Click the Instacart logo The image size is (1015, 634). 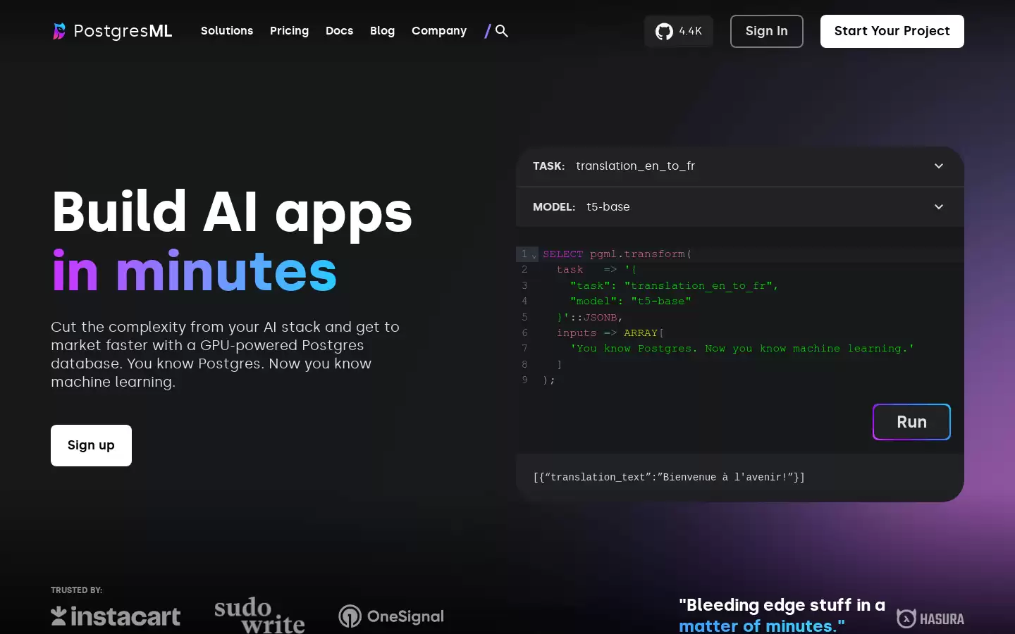116,616
